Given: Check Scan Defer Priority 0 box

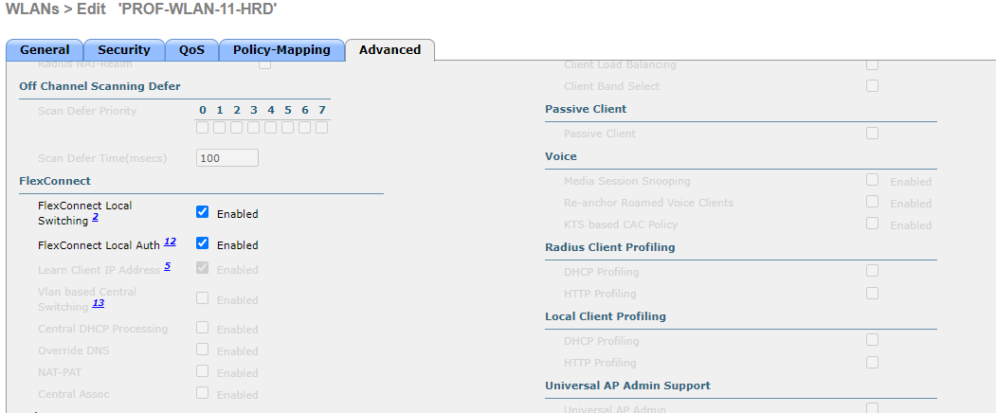Looking at the screenshot, I should click(203, 127).
